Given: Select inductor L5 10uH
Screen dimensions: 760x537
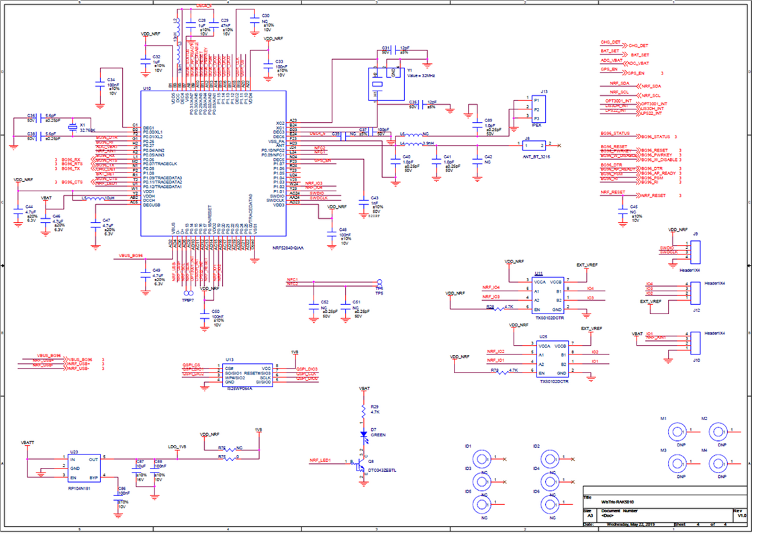Looking at the screenshot, I should (x=103, y=198).
